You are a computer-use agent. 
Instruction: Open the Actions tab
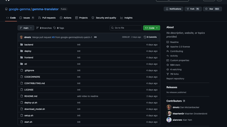pyautogui.click(x=66, y=18)
